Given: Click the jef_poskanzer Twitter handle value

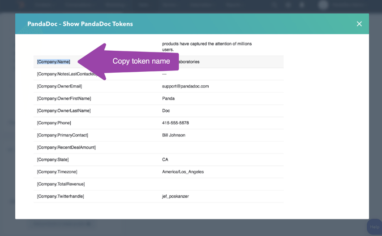Looking at the screenshot, I should [176, 196].
